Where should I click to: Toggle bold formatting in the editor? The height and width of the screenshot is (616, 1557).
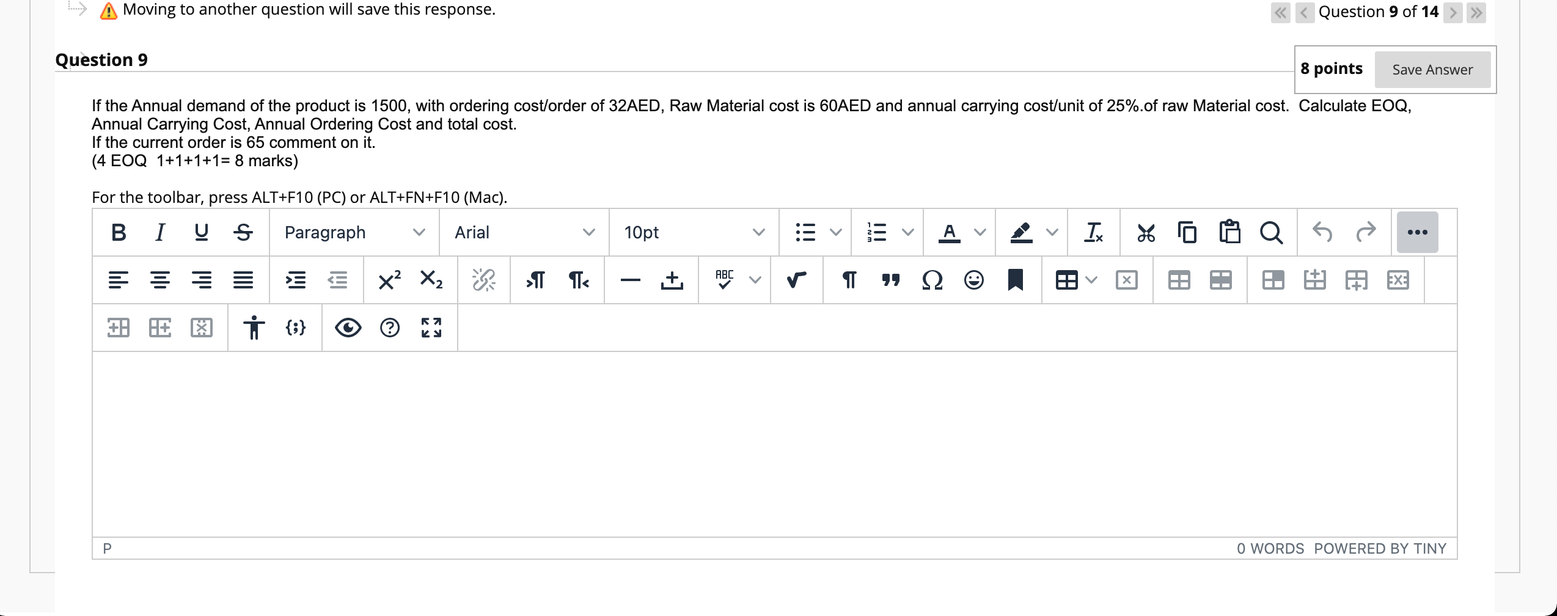point(119,232)
